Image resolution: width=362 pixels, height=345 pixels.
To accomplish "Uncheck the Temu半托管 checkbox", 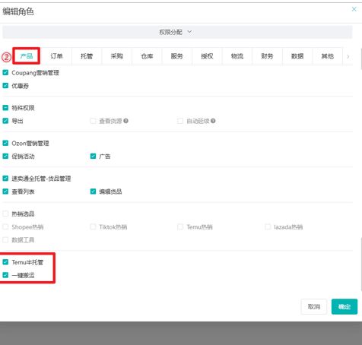I will click(5, 262).
